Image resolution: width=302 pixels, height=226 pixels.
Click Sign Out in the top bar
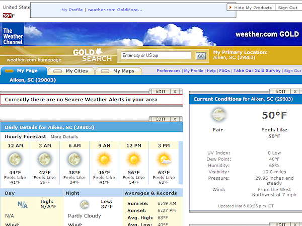click(x=288, y=8)
